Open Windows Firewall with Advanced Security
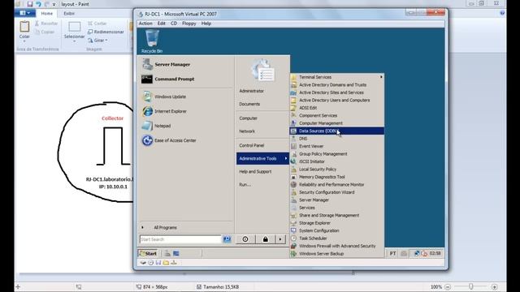520x292 pixels. coord(337,246)
